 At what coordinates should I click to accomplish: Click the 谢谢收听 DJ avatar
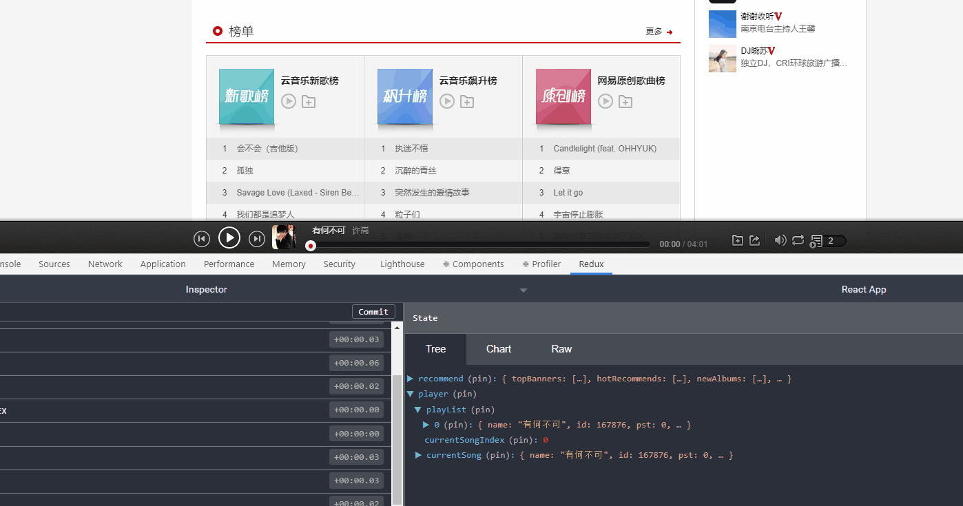(723, 24)
